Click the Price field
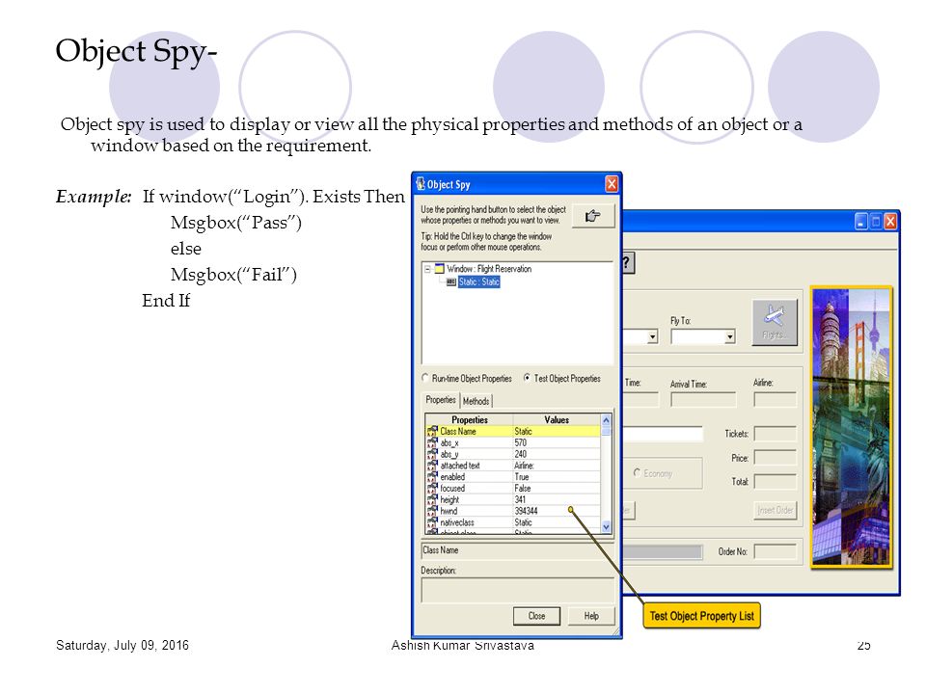The height and width of the screenshot is (694, 926). click(x=776, y=458)
